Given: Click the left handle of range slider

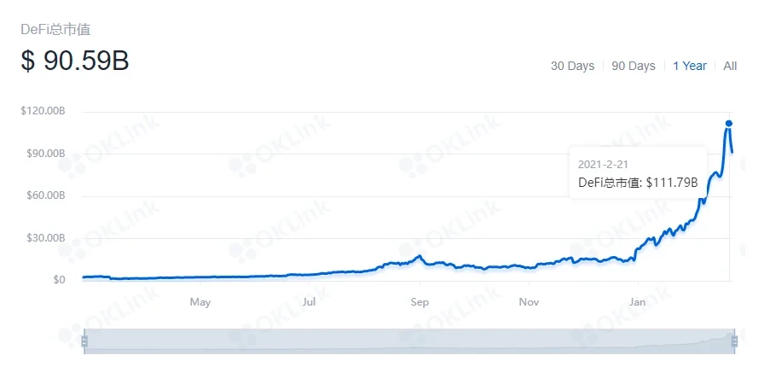Looking at the screenshot, I should (x=84, y=341).
